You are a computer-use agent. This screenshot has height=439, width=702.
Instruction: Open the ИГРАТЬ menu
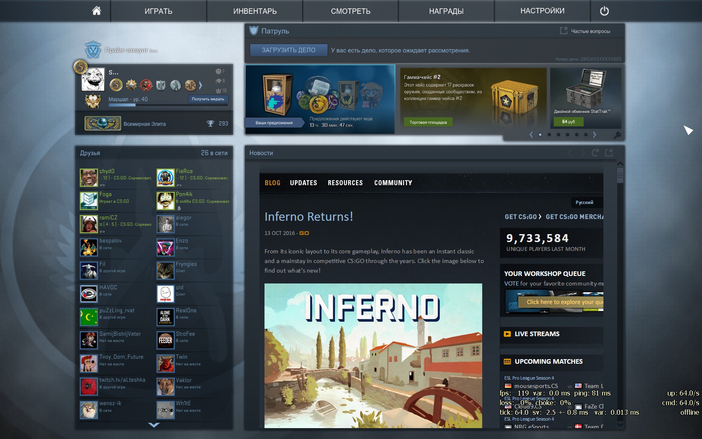point(158,11)
